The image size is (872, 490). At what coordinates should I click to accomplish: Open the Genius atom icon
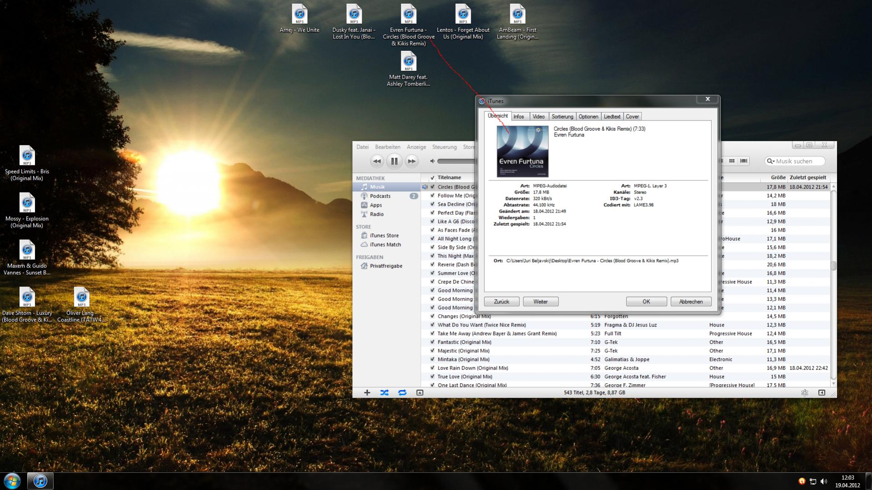click(x=805, y=393)
